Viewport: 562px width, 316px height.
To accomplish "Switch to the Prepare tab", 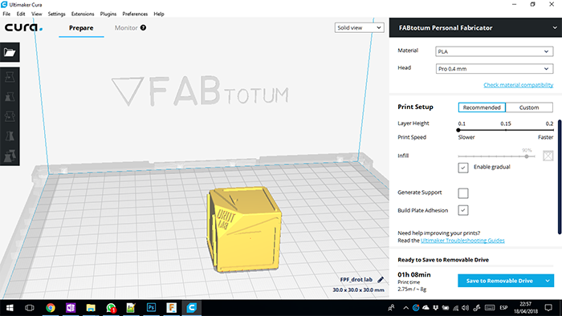I will click(x=81, y=28).
